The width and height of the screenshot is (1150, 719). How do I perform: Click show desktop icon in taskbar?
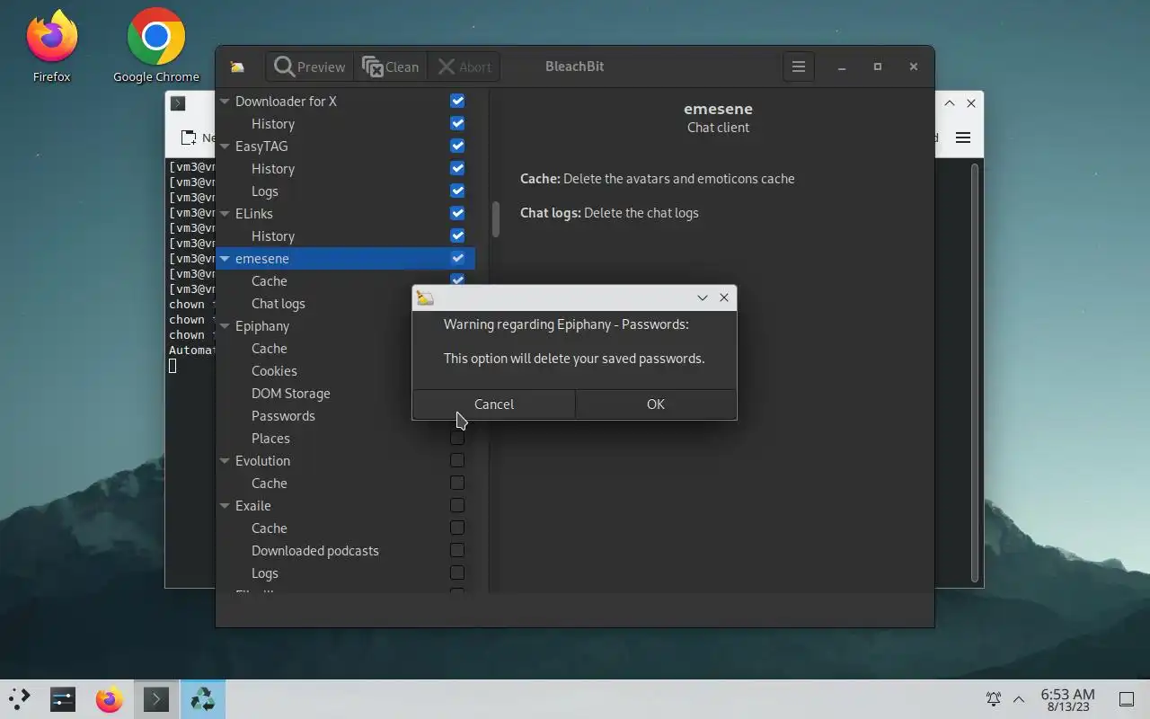1126,699
